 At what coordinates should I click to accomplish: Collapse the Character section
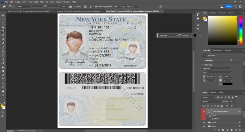(x=203, y=65)
